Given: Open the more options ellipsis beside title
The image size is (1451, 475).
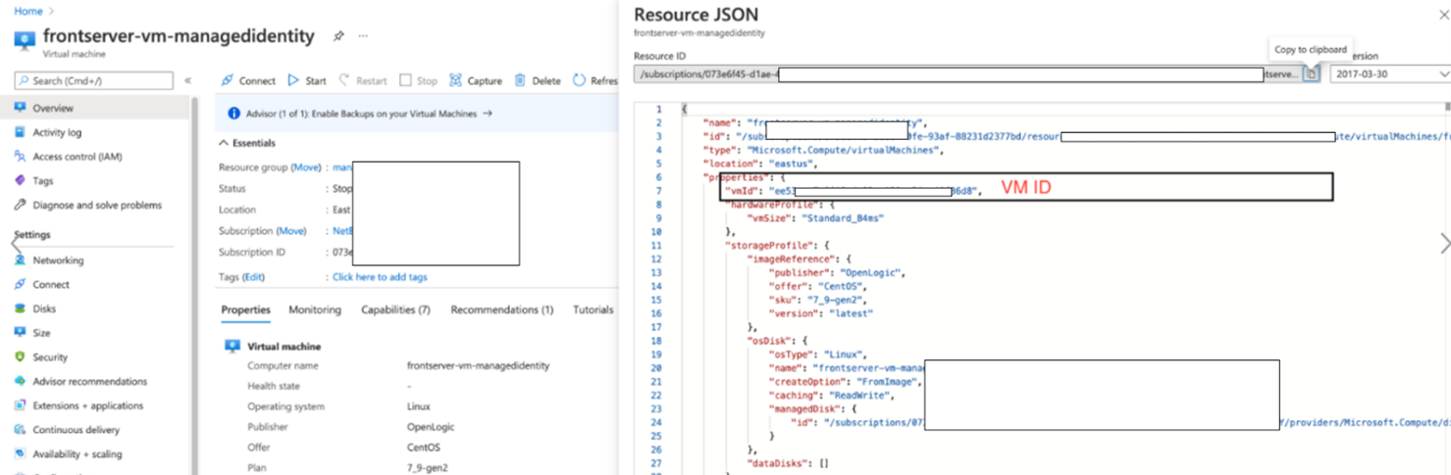Looking at the screenshot, I should coord(363,36).
